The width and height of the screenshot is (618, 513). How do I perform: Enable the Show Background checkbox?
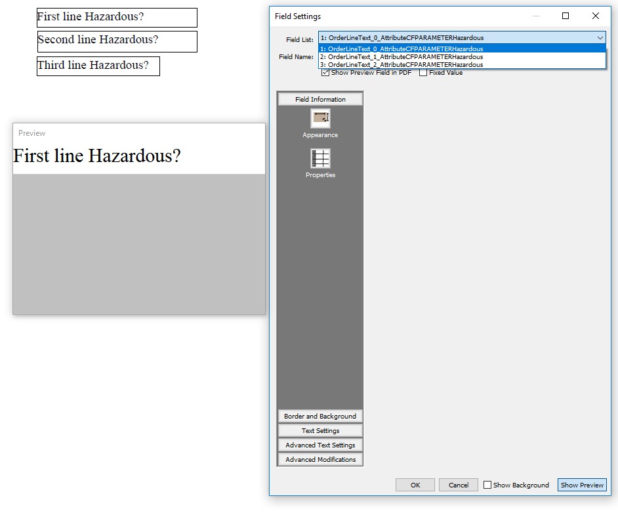click(x=487, y=485)
